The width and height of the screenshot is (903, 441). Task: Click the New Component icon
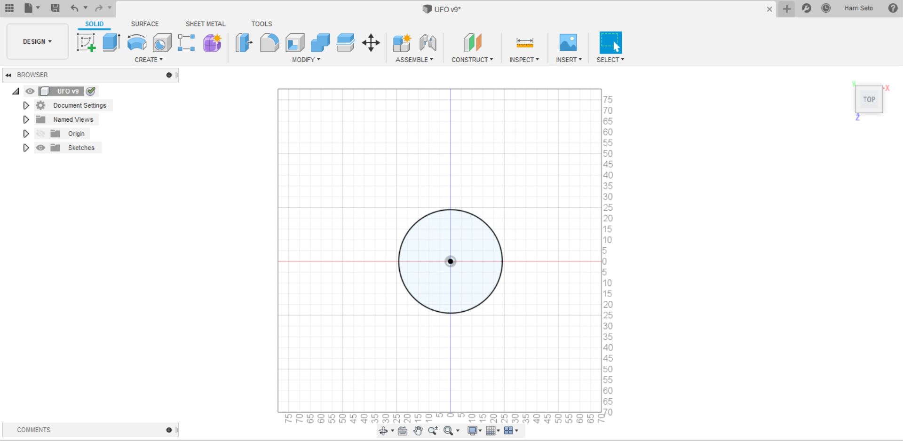[x=402, y=43]
